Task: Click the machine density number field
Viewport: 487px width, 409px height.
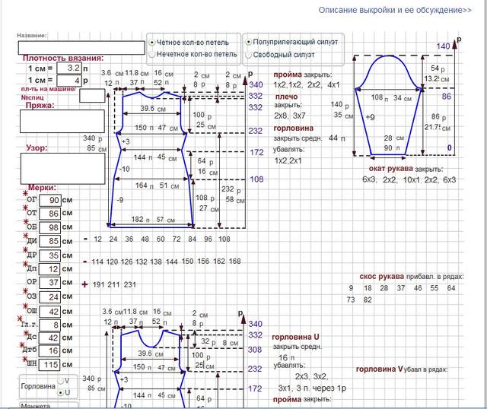Action: pos(92,96)
